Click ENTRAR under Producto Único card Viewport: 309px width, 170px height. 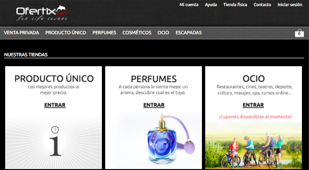pos(55,105)
